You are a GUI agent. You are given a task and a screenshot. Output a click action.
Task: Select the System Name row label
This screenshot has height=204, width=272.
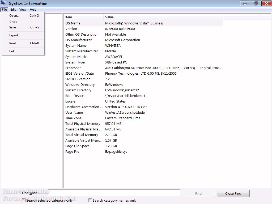(76, 46)
